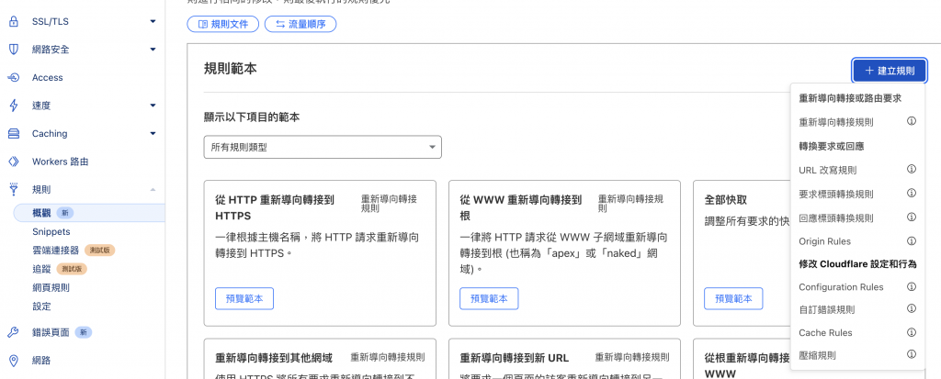Click the 錯誤頁面 wrench icon
The image size is (941, 379).
point(13,332)
